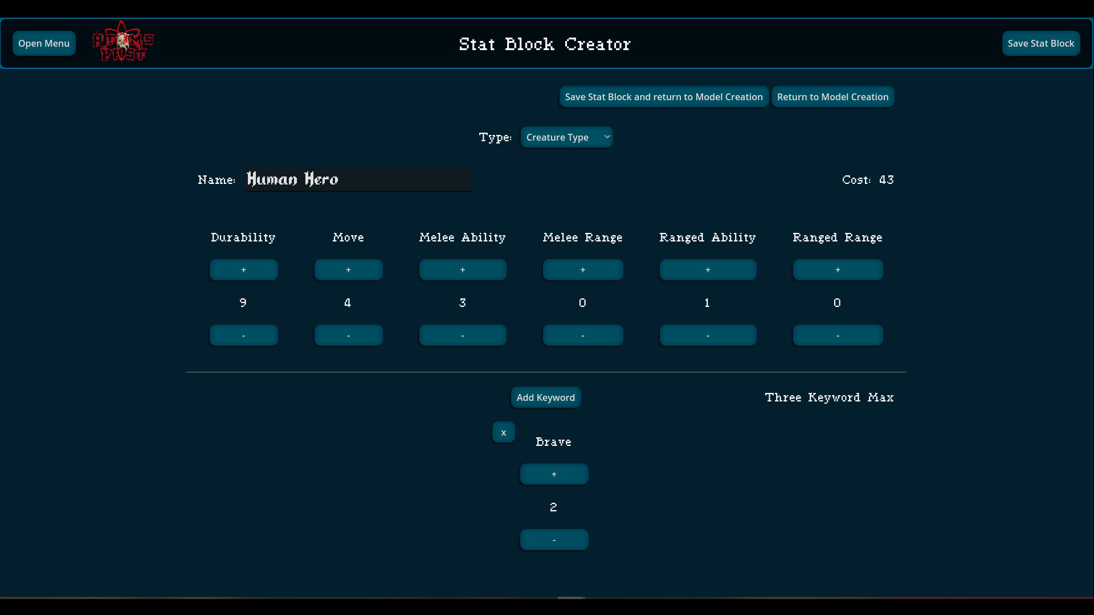Decrease the Ranged Range stat

837,335
